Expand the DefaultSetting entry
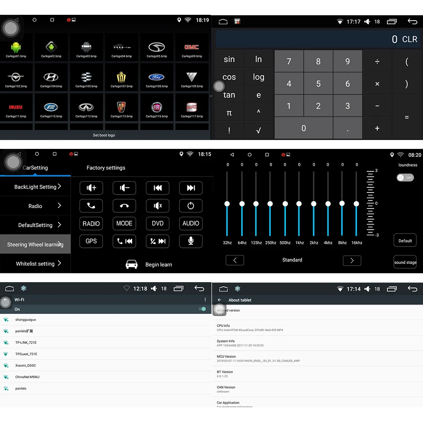The height and width of the screenshot is (423, 423). pos(36,225)
